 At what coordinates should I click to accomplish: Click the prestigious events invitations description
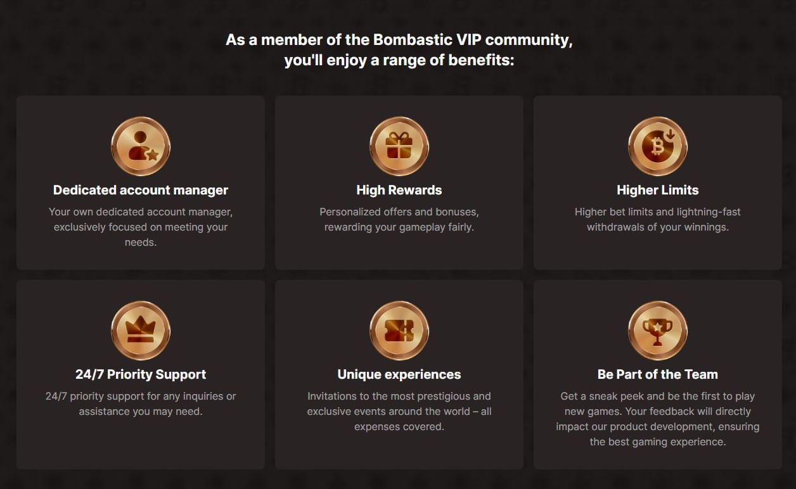[x=399, y=411]
